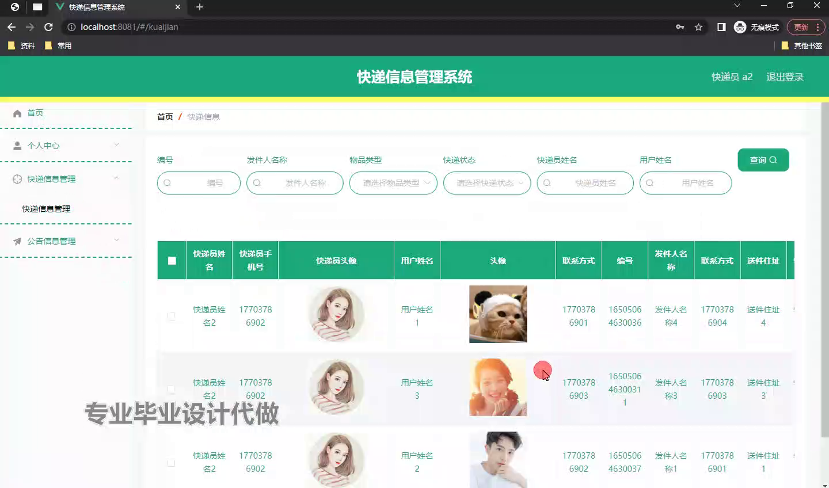Click the orange-haired girl avatar thumbnail

[498, 387]
